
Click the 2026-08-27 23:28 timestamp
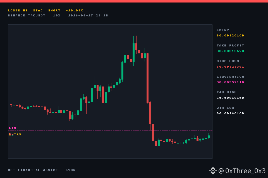tap(88, 16)
